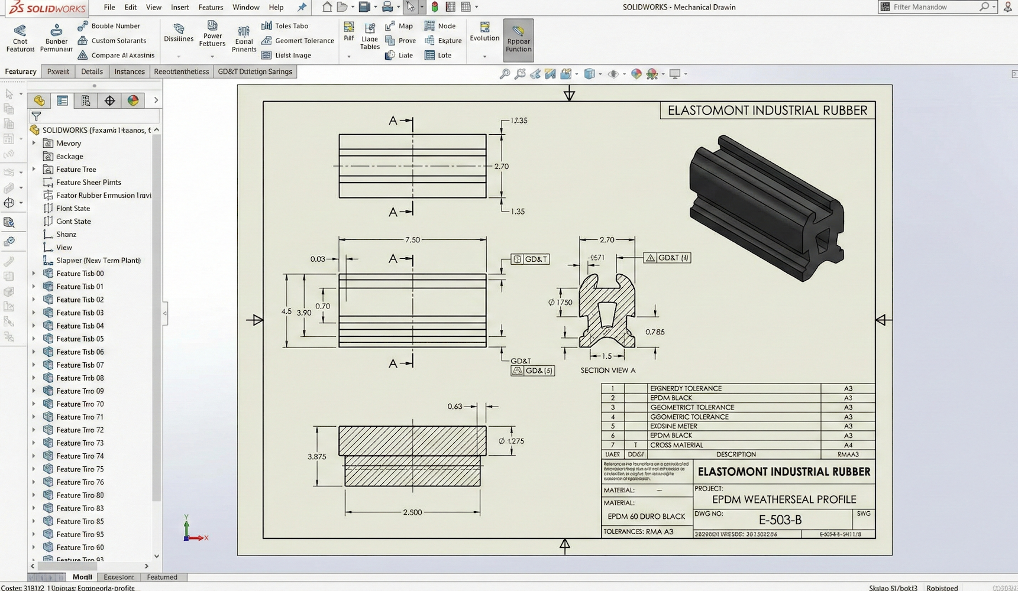Expand the Feature Tisb 00 item
1018x591 pixels.
point(34,273)
